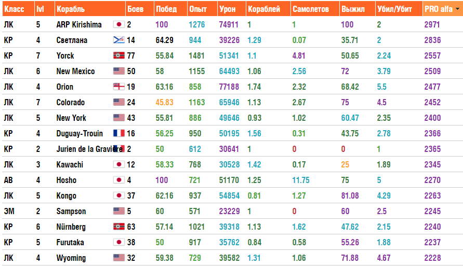463x266 pixels.
Task: Sort by the Самолетов column header
Action: pyautogui.click(x=310, y=9)
